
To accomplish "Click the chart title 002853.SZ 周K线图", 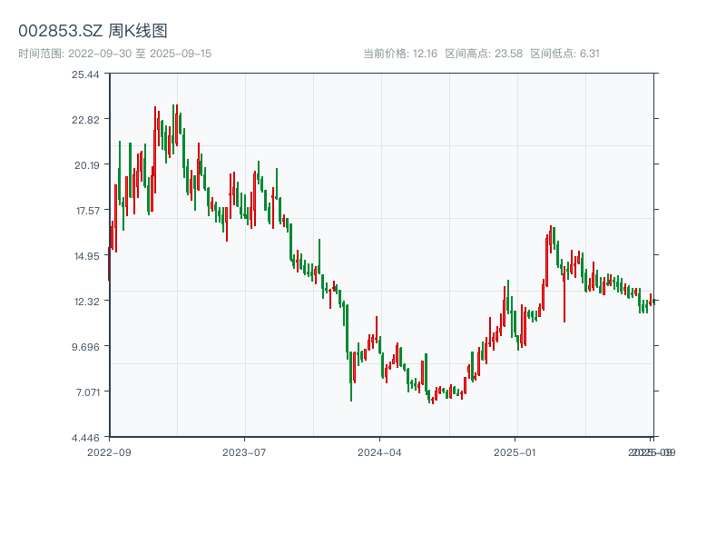I will pos(93,31).
